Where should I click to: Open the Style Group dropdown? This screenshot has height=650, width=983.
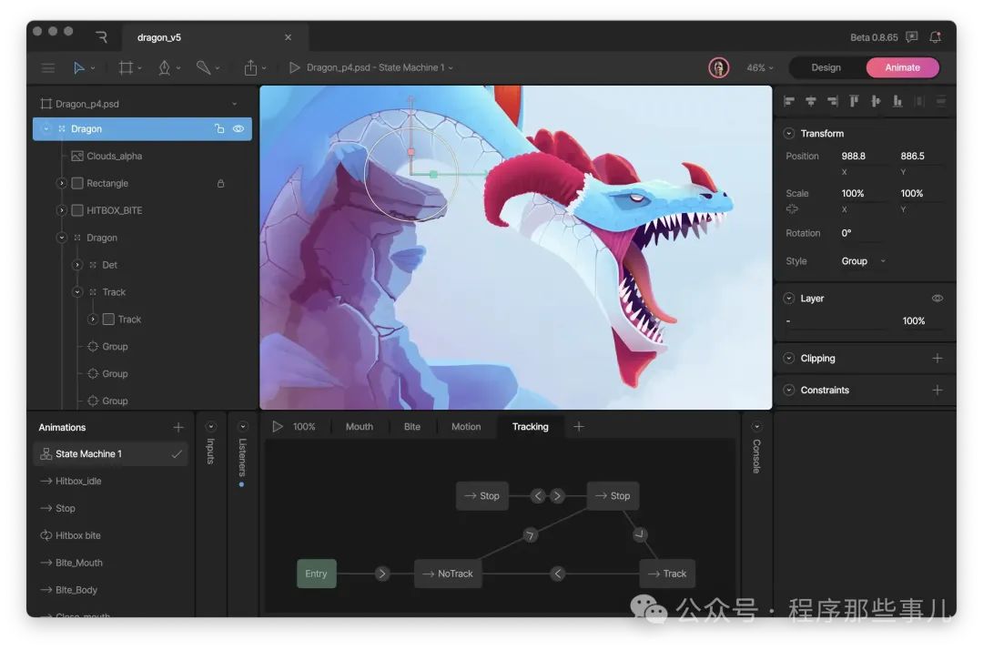click(863, 260)
